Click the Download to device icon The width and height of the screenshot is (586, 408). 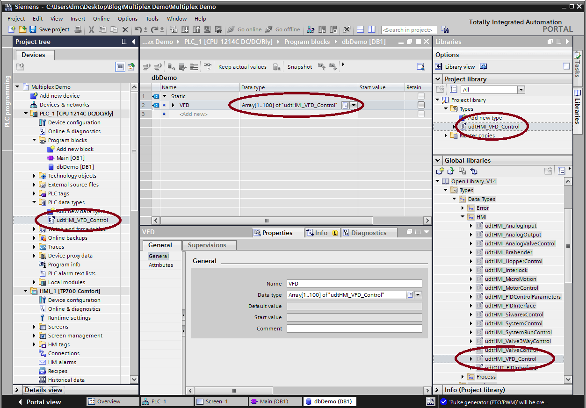coord(185,29)
